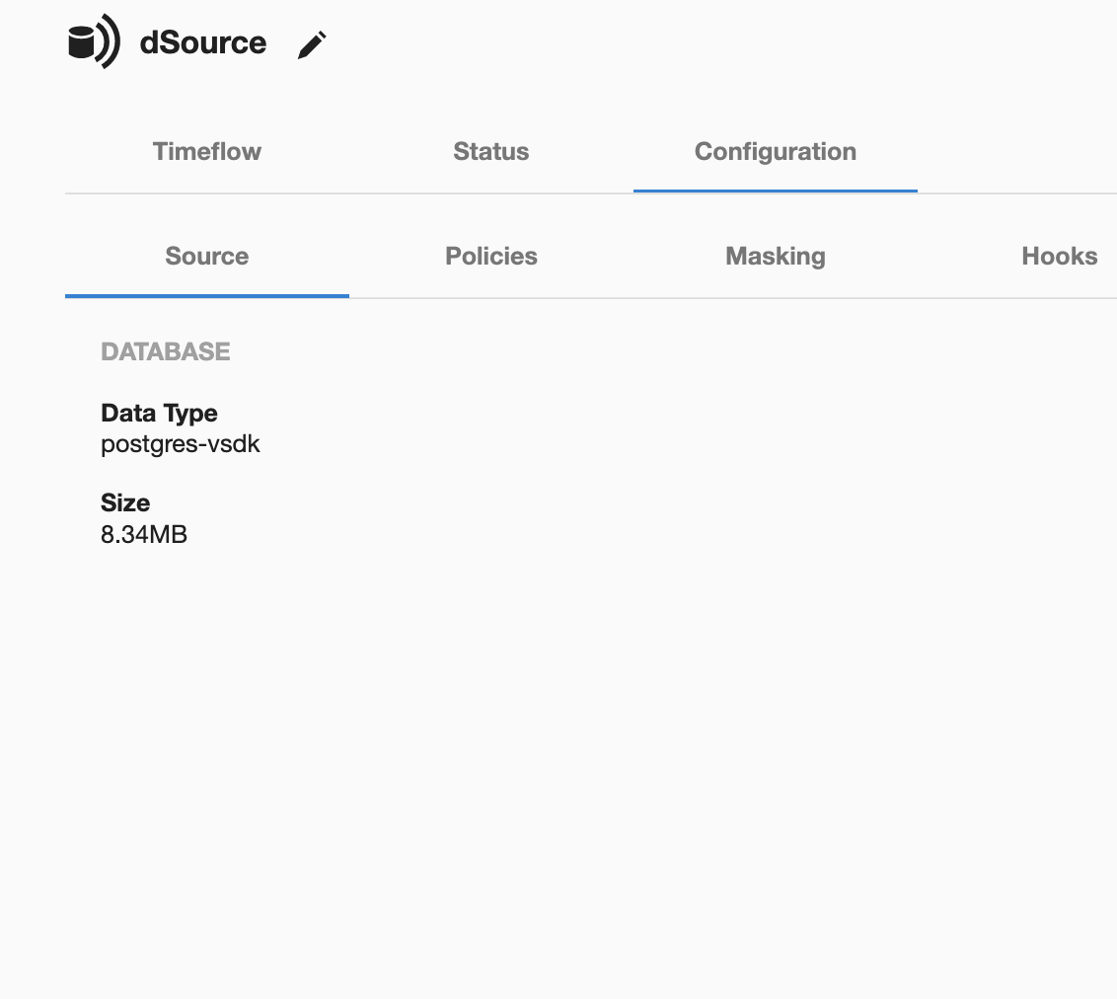Click the dSource database icon
The width and height of the screenshot is (1117, 999).
coord(93,43)
